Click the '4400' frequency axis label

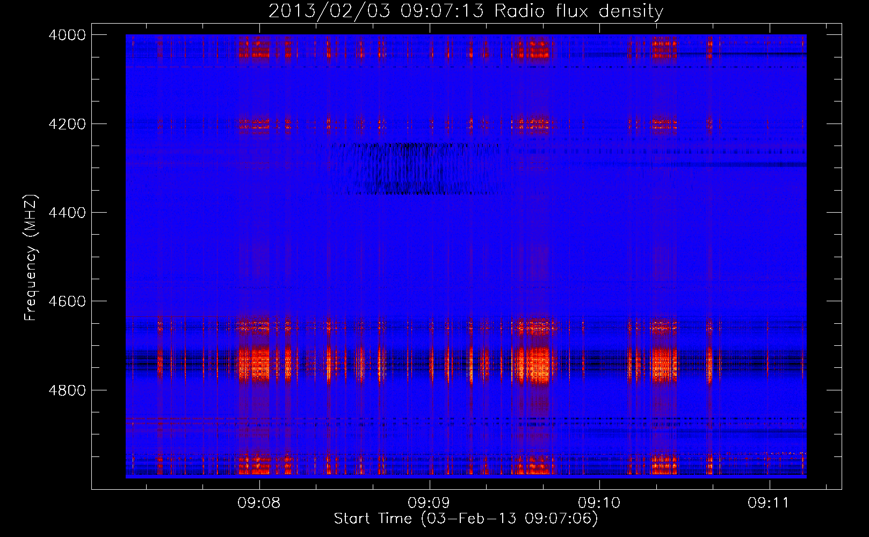67,213
